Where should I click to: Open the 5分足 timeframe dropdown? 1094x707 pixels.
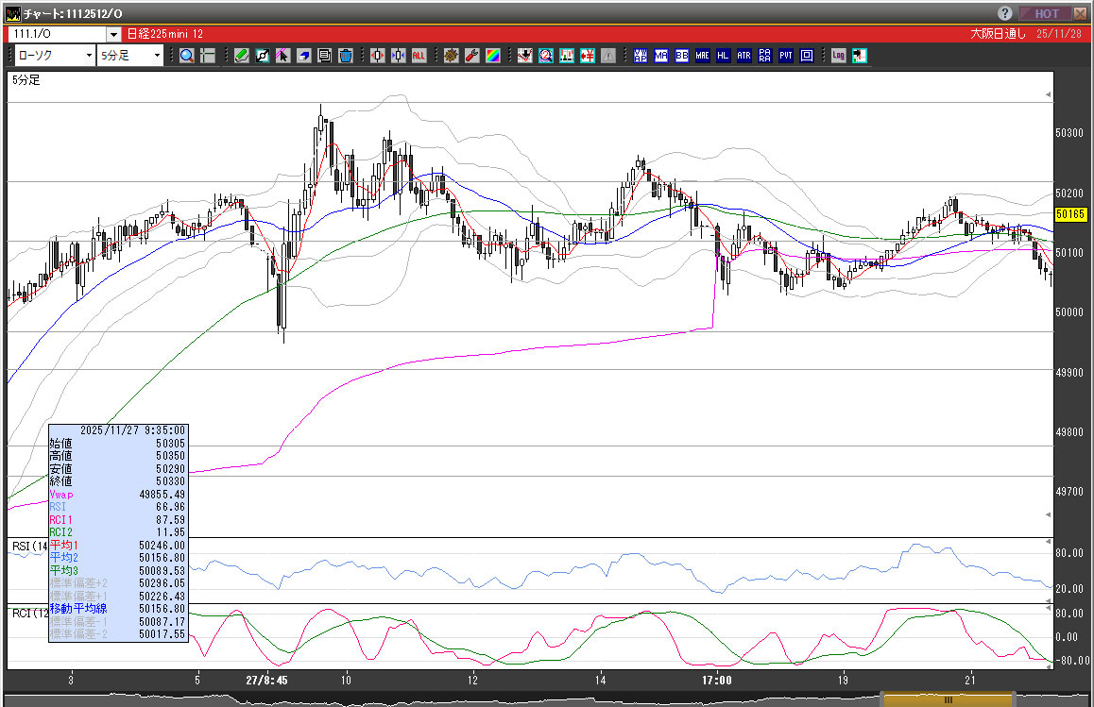(x=130, y=56)
